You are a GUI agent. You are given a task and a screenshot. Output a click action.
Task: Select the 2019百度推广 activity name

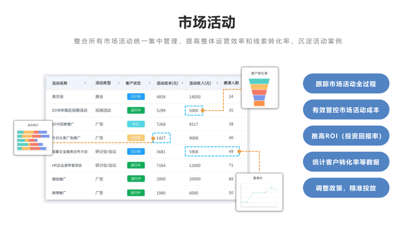pyautogui.click(x=63, y=124)
